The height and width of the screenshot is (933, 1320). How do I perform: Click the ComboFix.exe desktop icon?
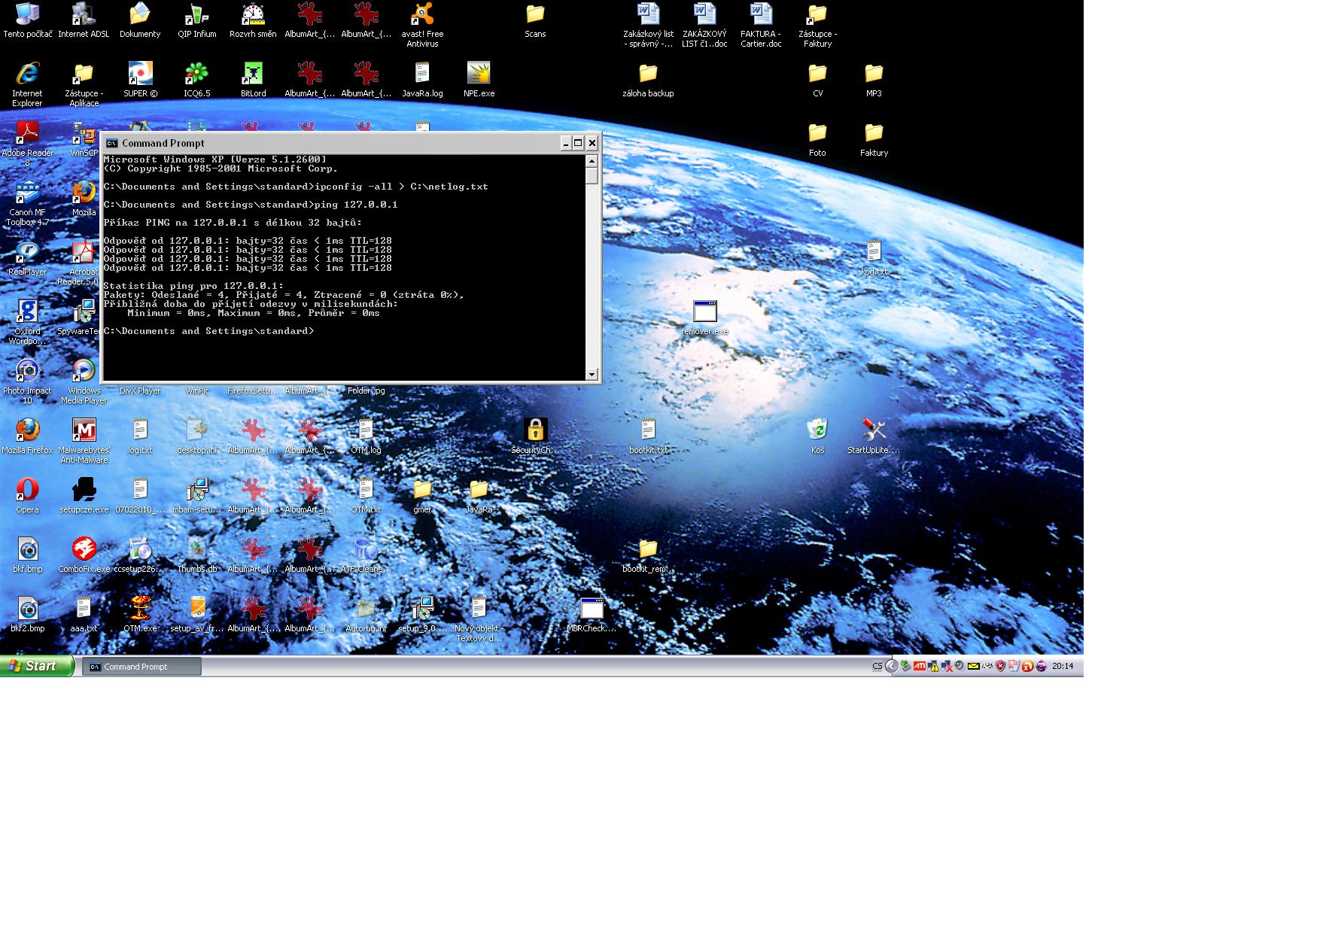coord(84,549)
